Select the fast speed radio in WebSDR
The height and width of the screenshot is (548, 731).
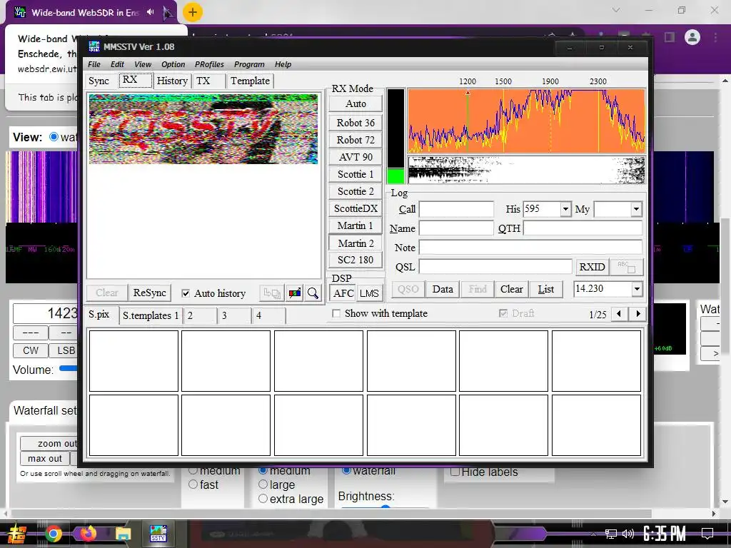coord(193,484)
